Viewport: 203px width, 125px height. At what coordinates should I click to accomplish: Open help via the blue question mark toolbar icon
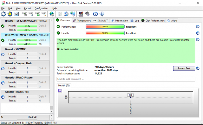coord(95,14)
